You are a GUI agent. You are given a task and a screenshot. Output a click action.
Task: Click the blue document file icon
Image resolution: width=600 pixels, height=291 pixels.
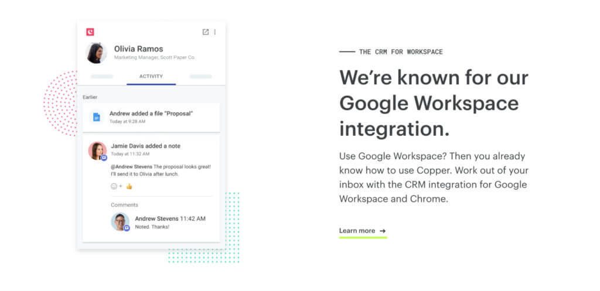(x=97, y=117)
